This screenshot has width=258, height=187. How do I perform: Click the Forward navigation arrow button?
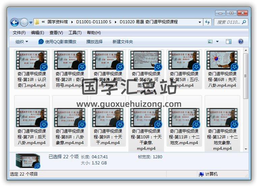pyautogui.click(x=24, y=22)
